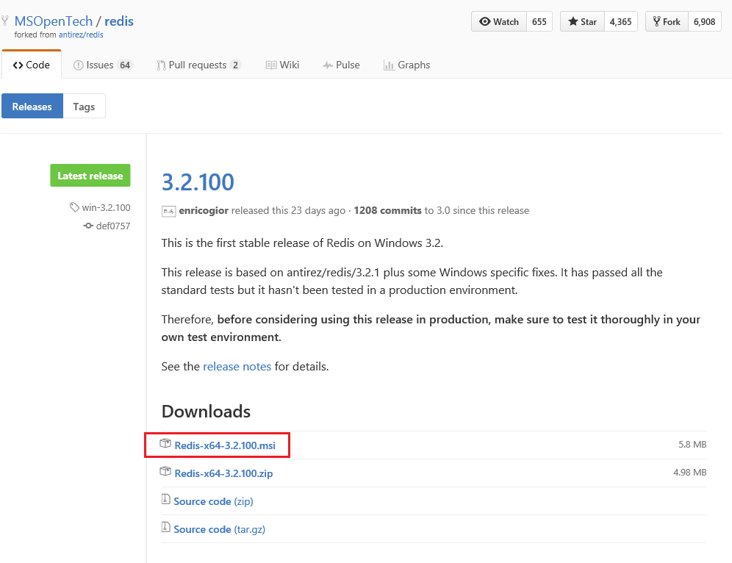This screenshot has height=563, width=732.
Task: Open the Graphs tab
Action: pyautogui.click(x=406, y=65)
